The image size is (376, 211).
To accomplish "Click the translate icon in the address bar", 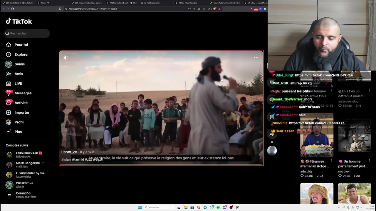I will point(194,9).
